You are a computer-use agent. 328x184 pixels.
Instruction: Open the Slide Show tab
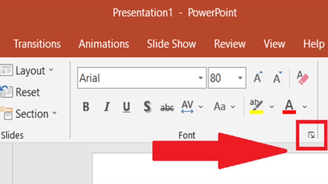(x=172, y=44)
